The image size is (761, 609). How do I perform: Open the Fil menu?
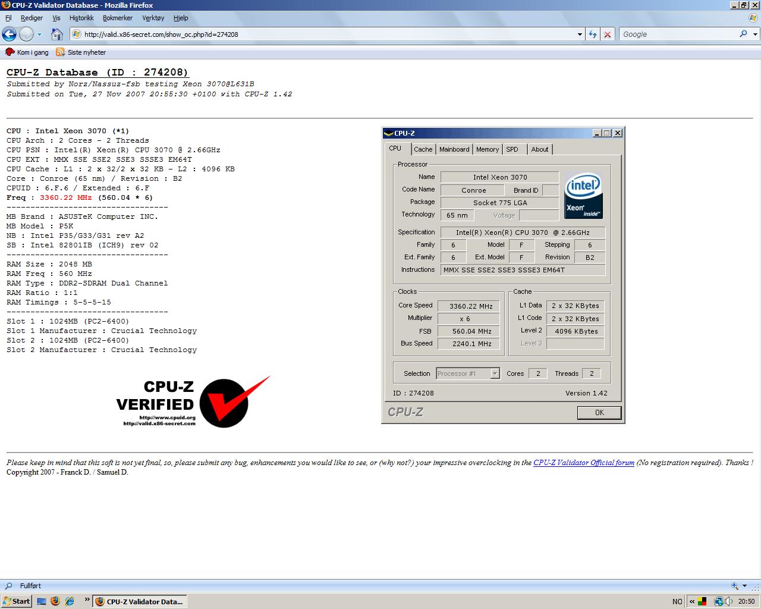pyautogui.click(x=8, y=18)
